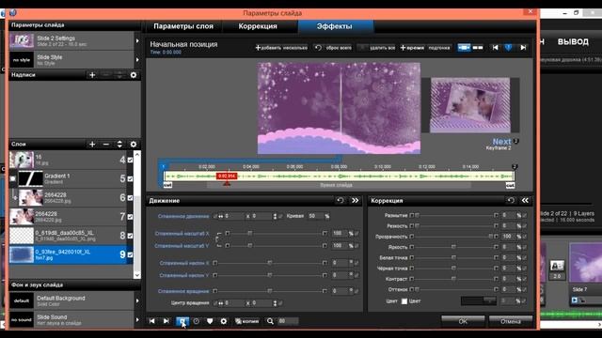The image size is (602, 338).
Task: Click the Slide 7 thumbnail in main window
Action: point(585,264)
